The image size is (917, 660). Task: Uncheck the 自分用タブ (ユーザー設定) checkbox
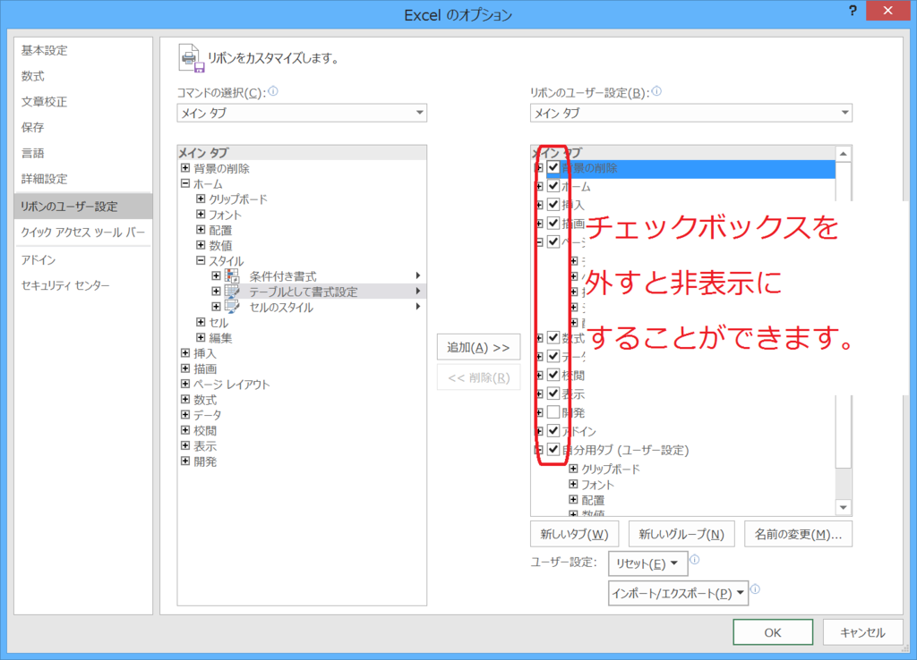point(553,450)
